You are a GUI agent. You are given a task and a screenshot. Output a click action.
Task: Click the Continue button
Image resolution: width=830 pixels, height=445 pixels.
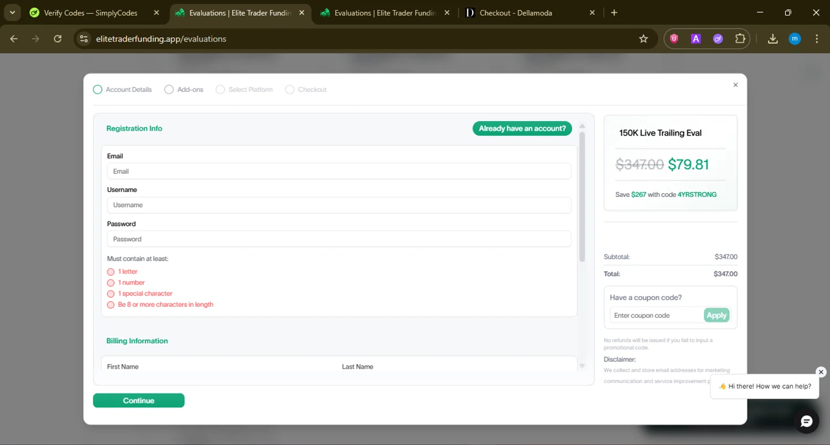pos(138,401)
